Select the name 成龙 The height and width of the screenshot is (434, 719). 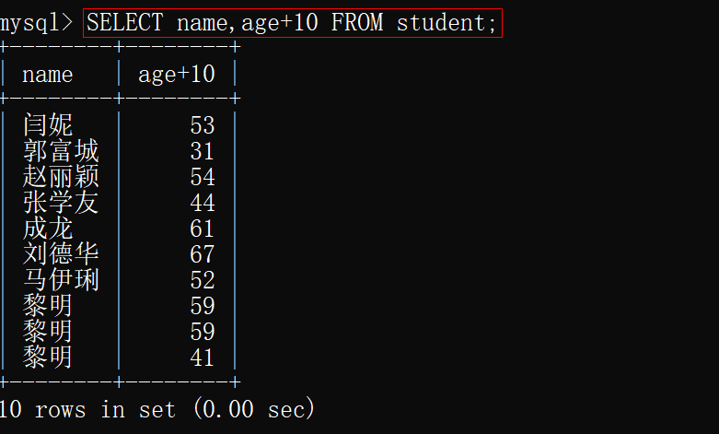pyautogui.click(x=48, y=228)
